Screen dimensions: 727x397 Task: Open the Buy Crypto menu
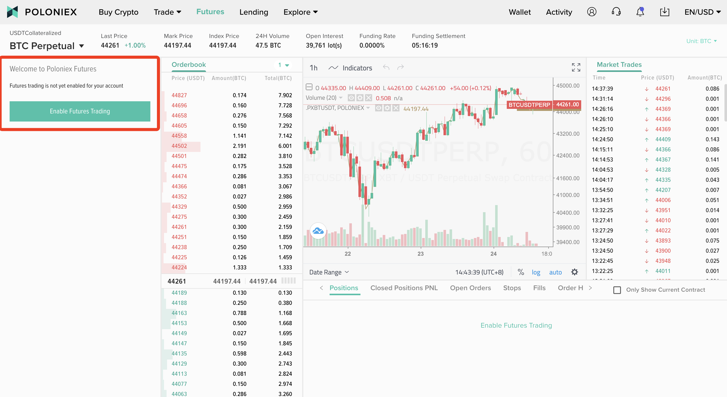pos(118,12)
